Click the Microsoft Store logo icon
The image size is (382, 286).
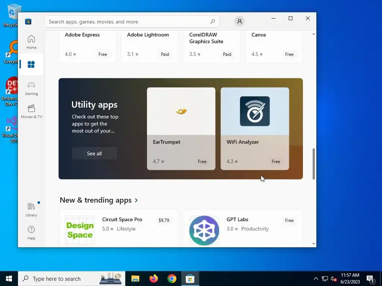[28, 22]
